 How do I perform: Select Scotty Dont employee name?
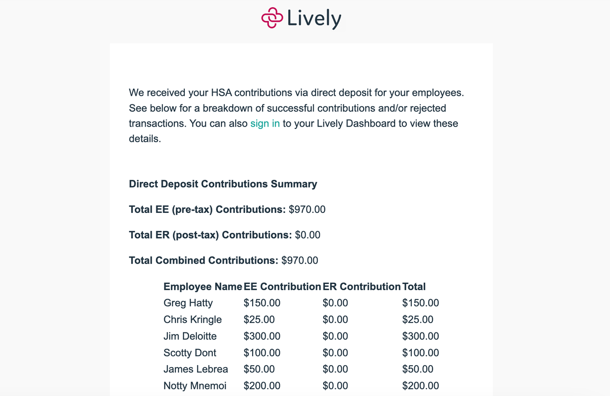pyautogui.click(x=190, y=353)
